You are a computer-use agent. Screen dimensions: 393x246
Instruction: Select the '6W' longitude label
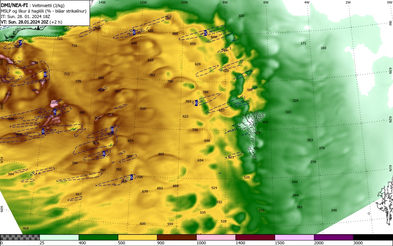[266, 2]
